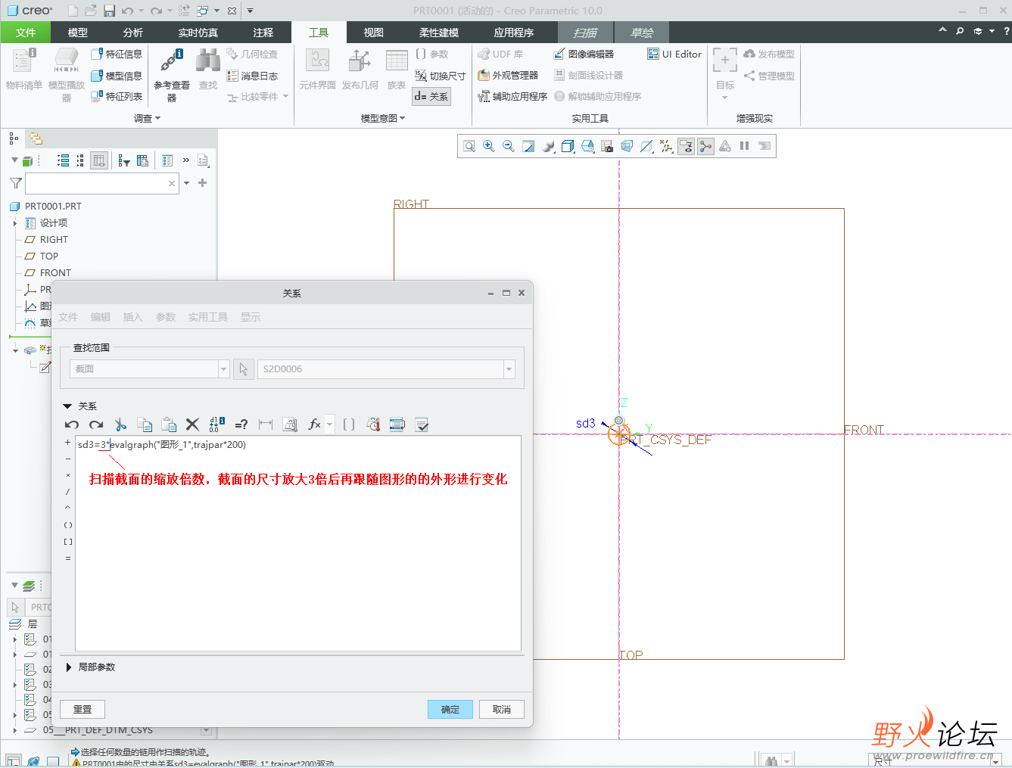Click the repaint icon in graphics toolbar
1012x768 pixels.
(528, 146)
